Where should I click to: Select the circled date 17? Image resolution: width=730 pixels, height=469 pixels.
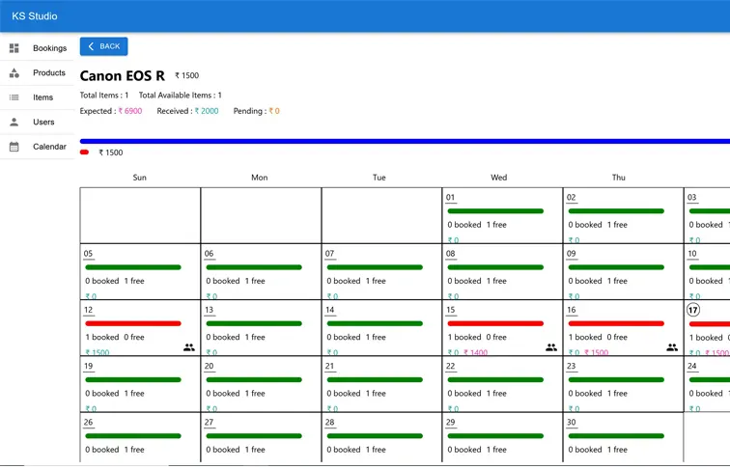692,310
